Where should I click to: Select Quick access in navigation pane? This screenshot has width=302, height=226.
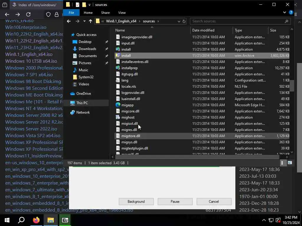(86, 35)
